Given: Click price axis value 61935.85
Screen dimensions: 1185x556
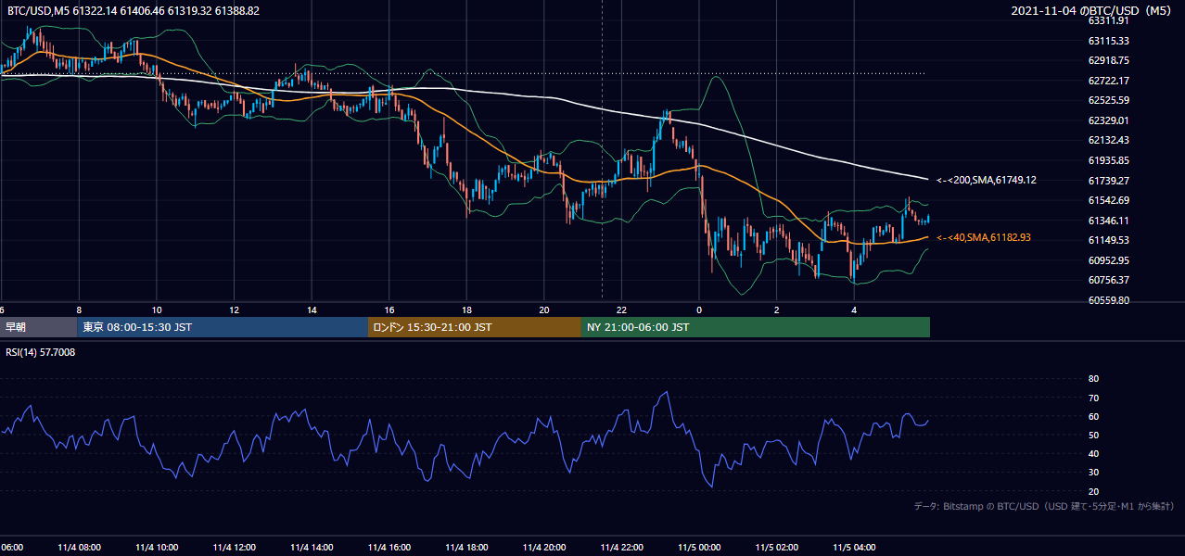Looking at the screenshot, I should coord(1108,160).
